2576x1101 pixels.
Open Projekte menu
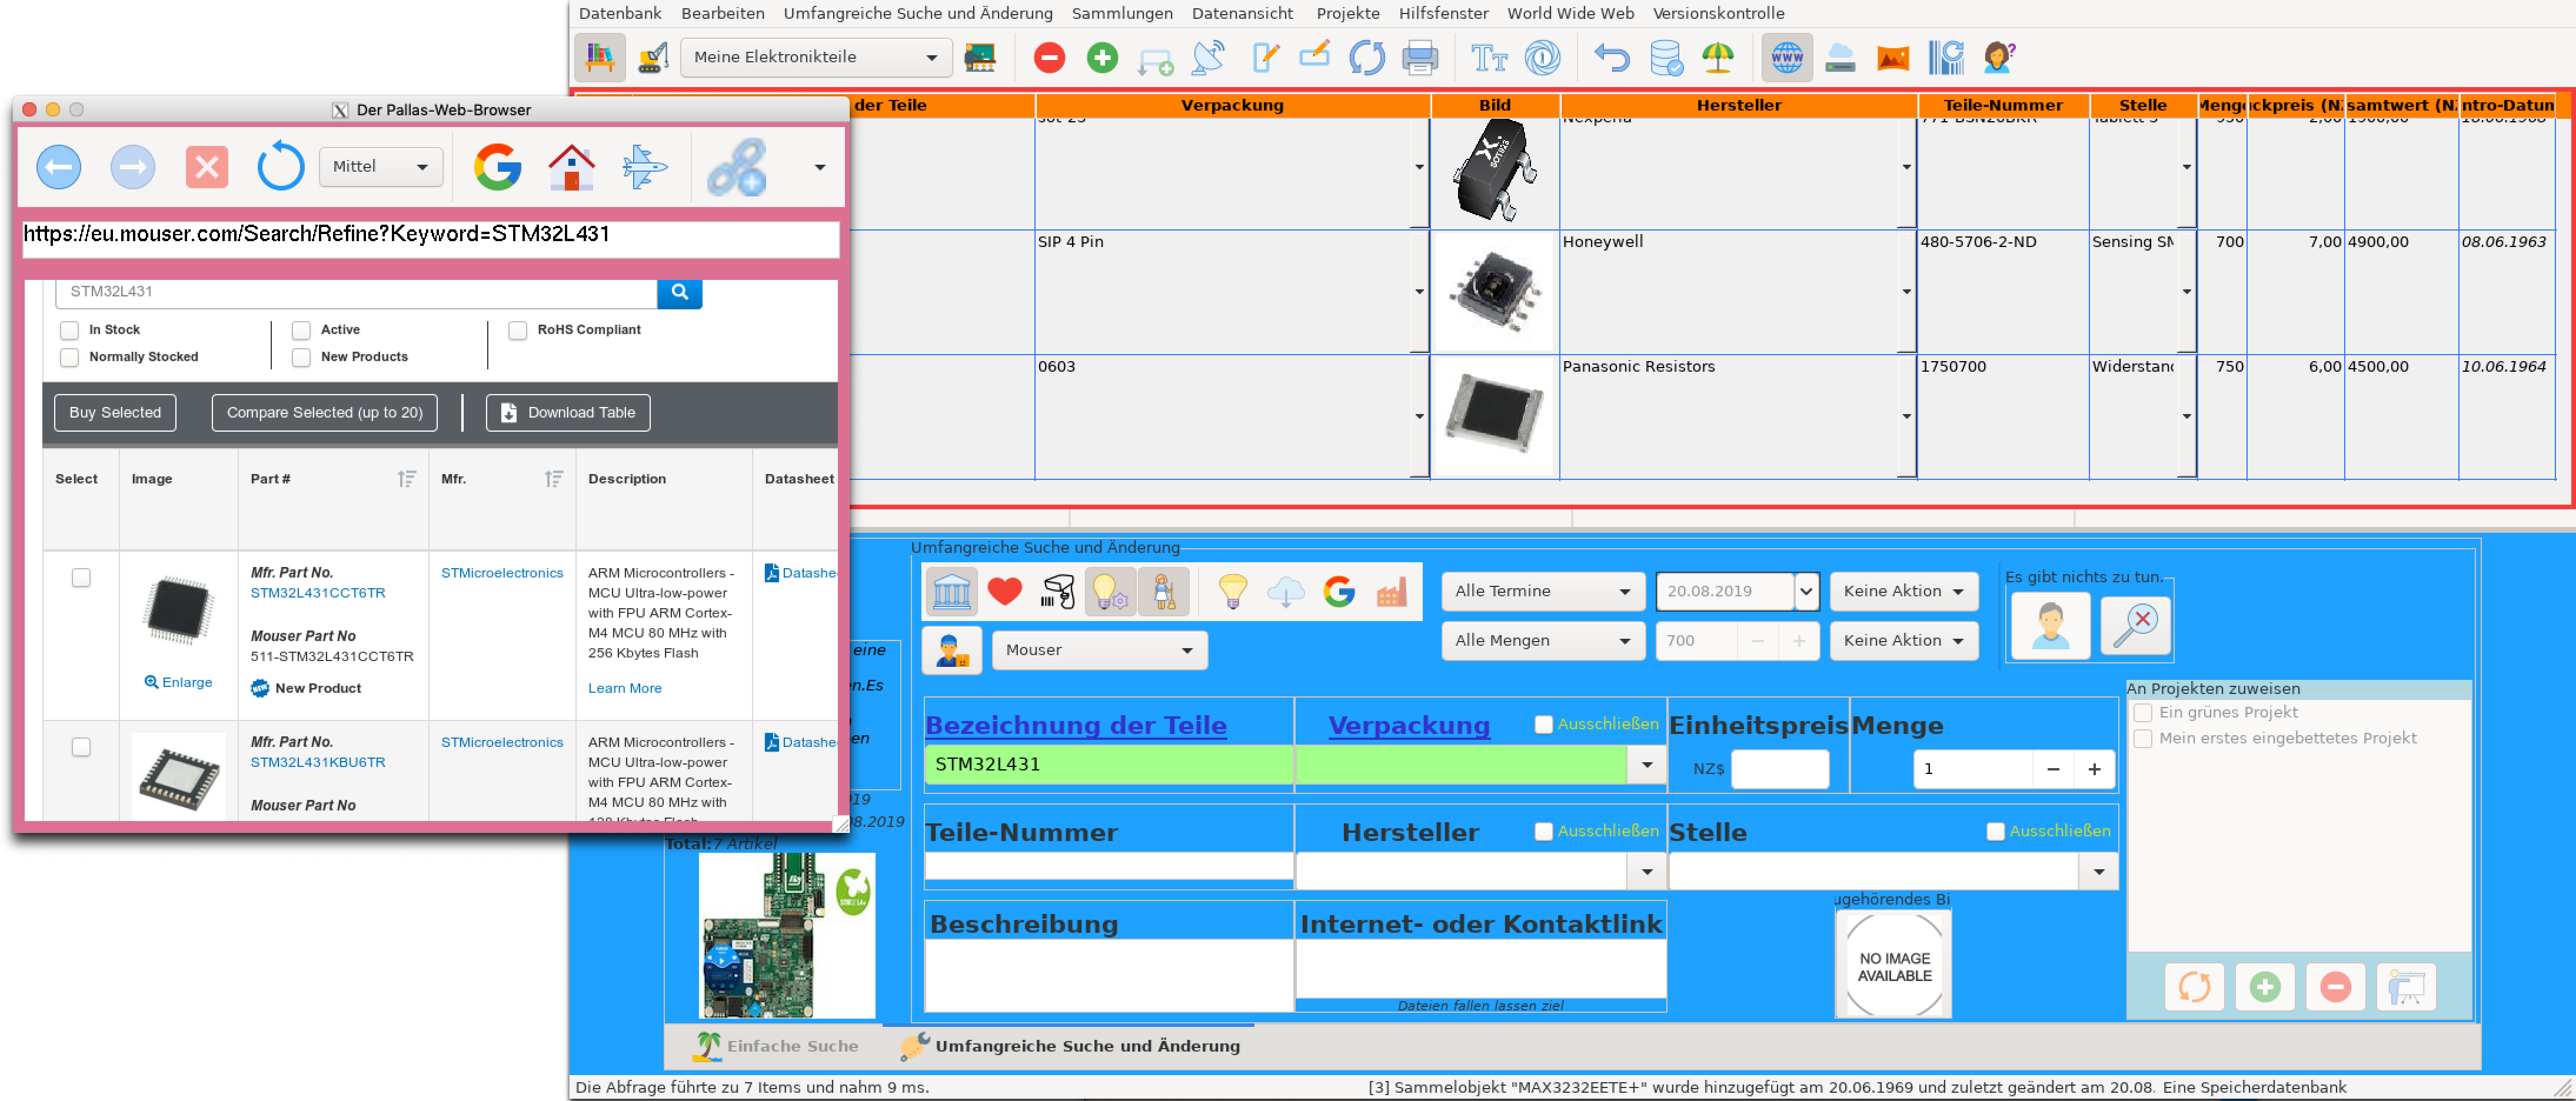(x=1348, y=13)
